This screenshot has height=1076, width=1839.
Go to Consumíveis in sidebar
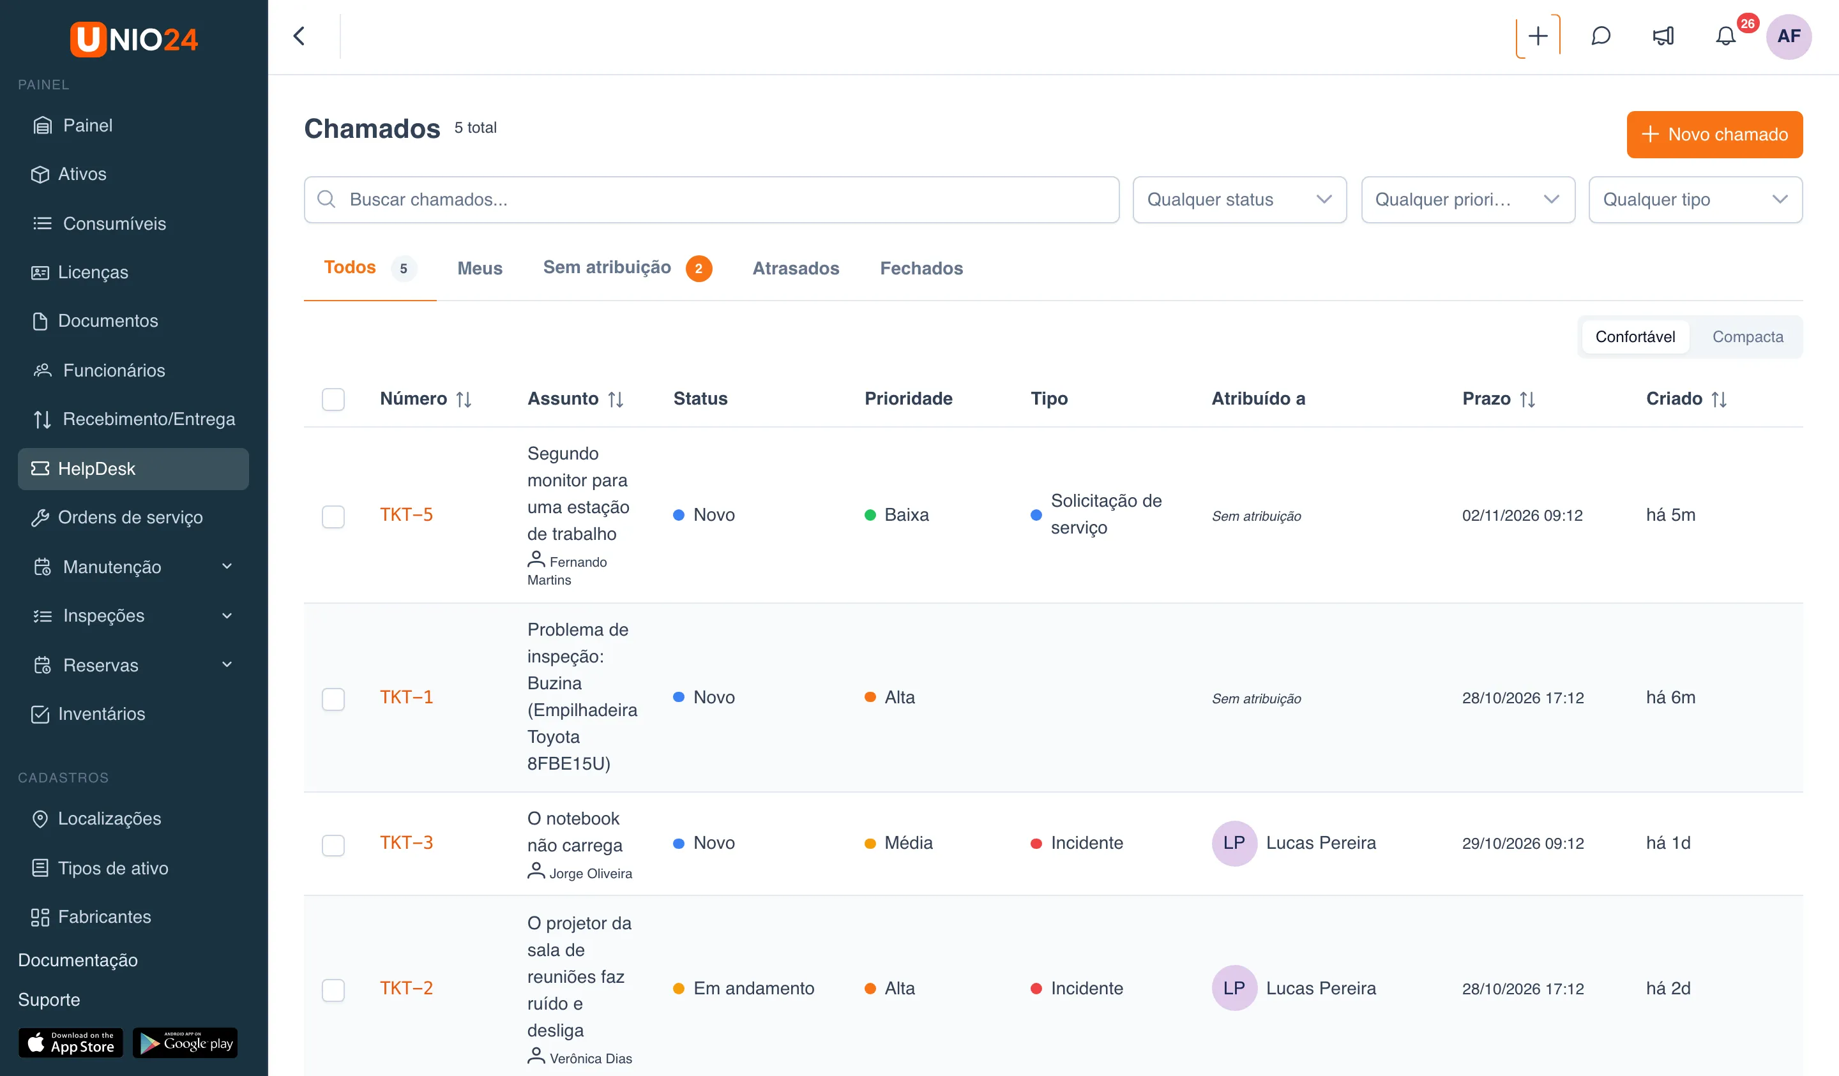133,223
